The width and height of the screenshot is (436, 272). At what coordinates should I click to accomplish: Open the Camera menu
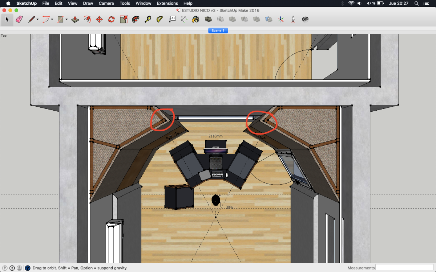106,3
